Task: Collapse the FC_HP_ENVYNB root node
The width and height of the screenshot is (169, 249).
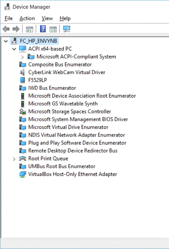Action: click(6, 41)
